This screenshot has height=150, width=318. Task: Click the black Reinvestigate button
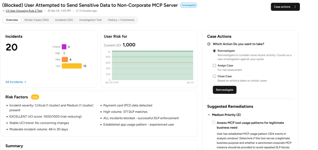coord(225,90)
